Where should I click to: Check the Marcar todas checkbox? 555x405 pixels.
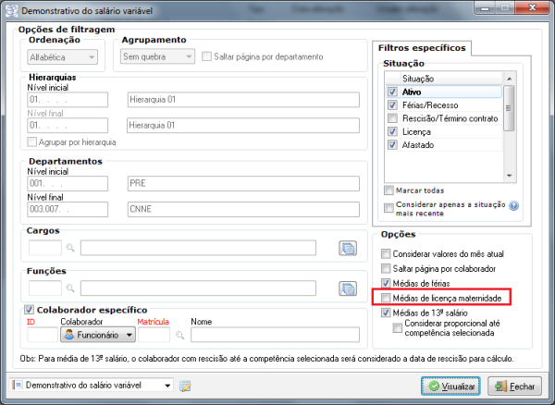(388, 190)
